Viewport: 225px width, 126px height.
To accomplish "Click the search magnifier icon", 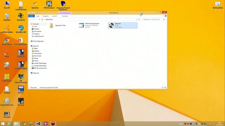I will [x=164, y=20].
